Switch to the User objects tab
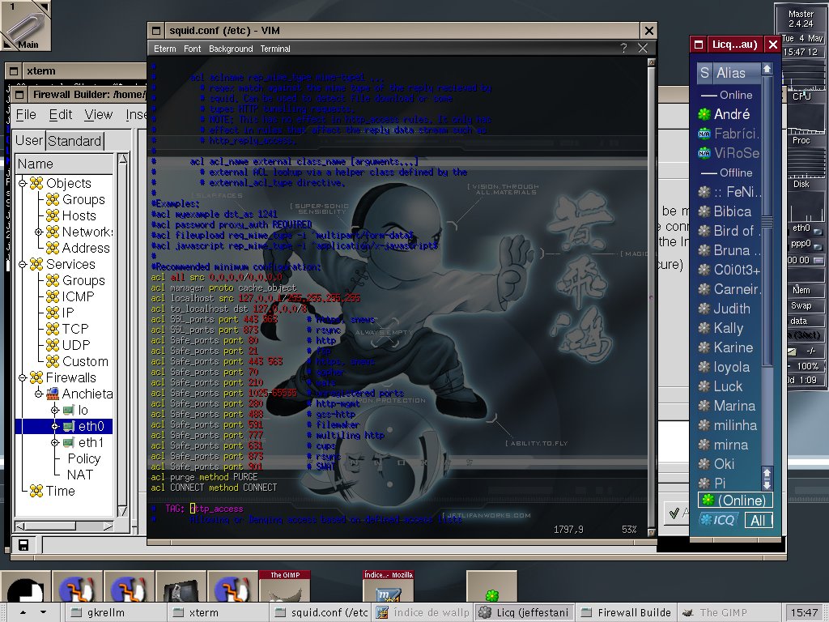The height and width of the screenshot is (622, 829). 29,141
